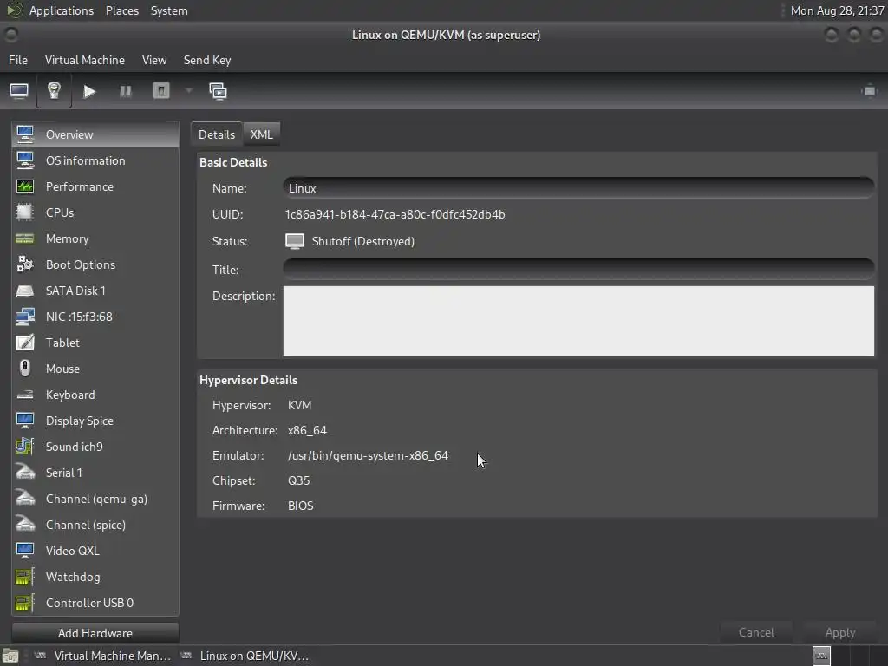
Task: Open the System menu in top panel
Action: tap(169, 10)
